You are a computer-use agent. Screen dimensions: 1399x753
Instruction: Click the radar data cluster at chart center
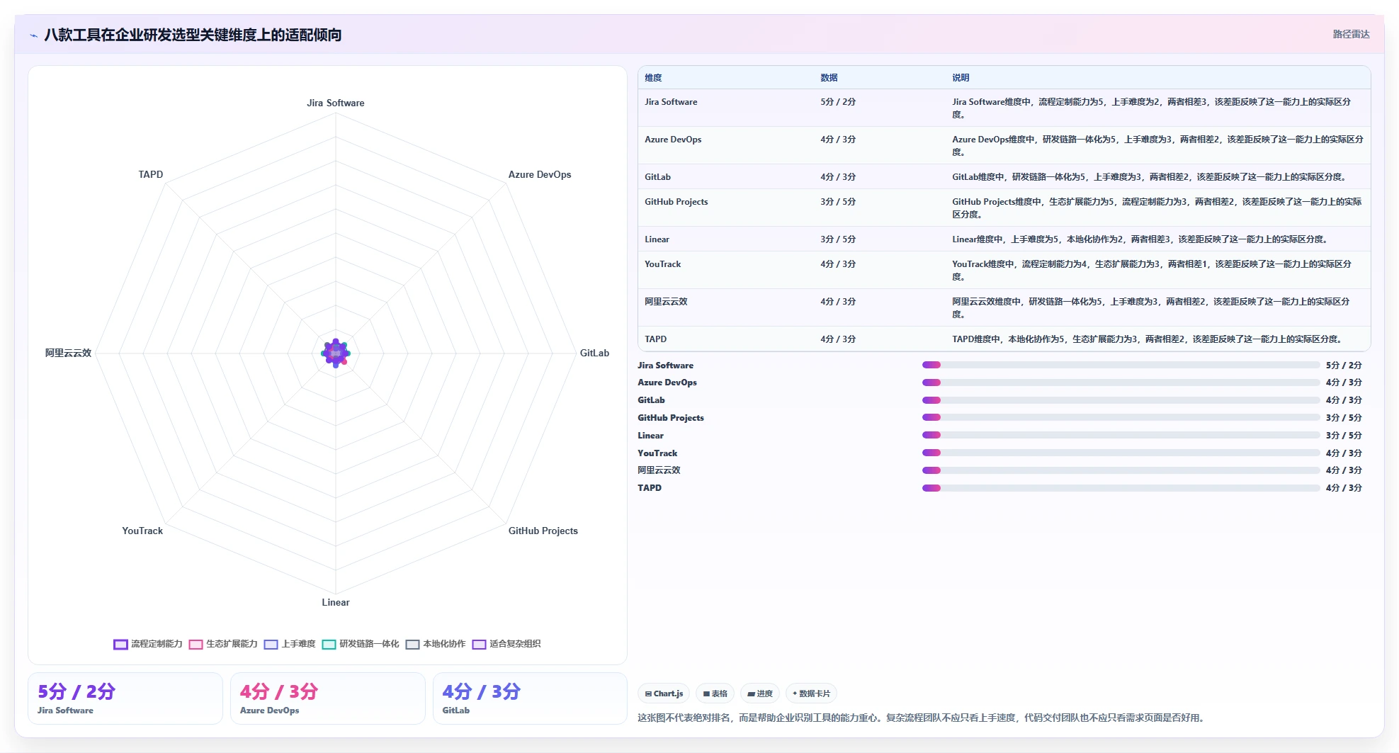336,353
